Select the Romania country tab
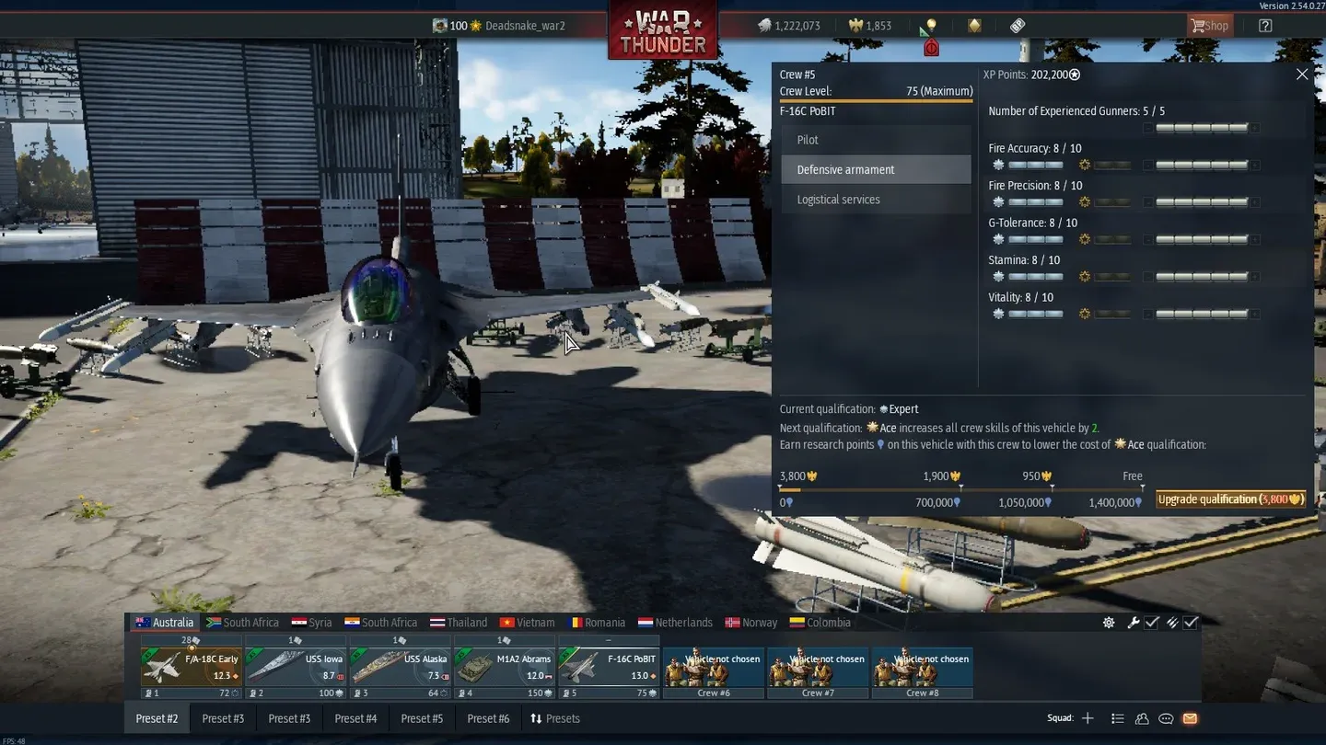The height and width of the screenshot is (745, 1326). coord(598,623)
